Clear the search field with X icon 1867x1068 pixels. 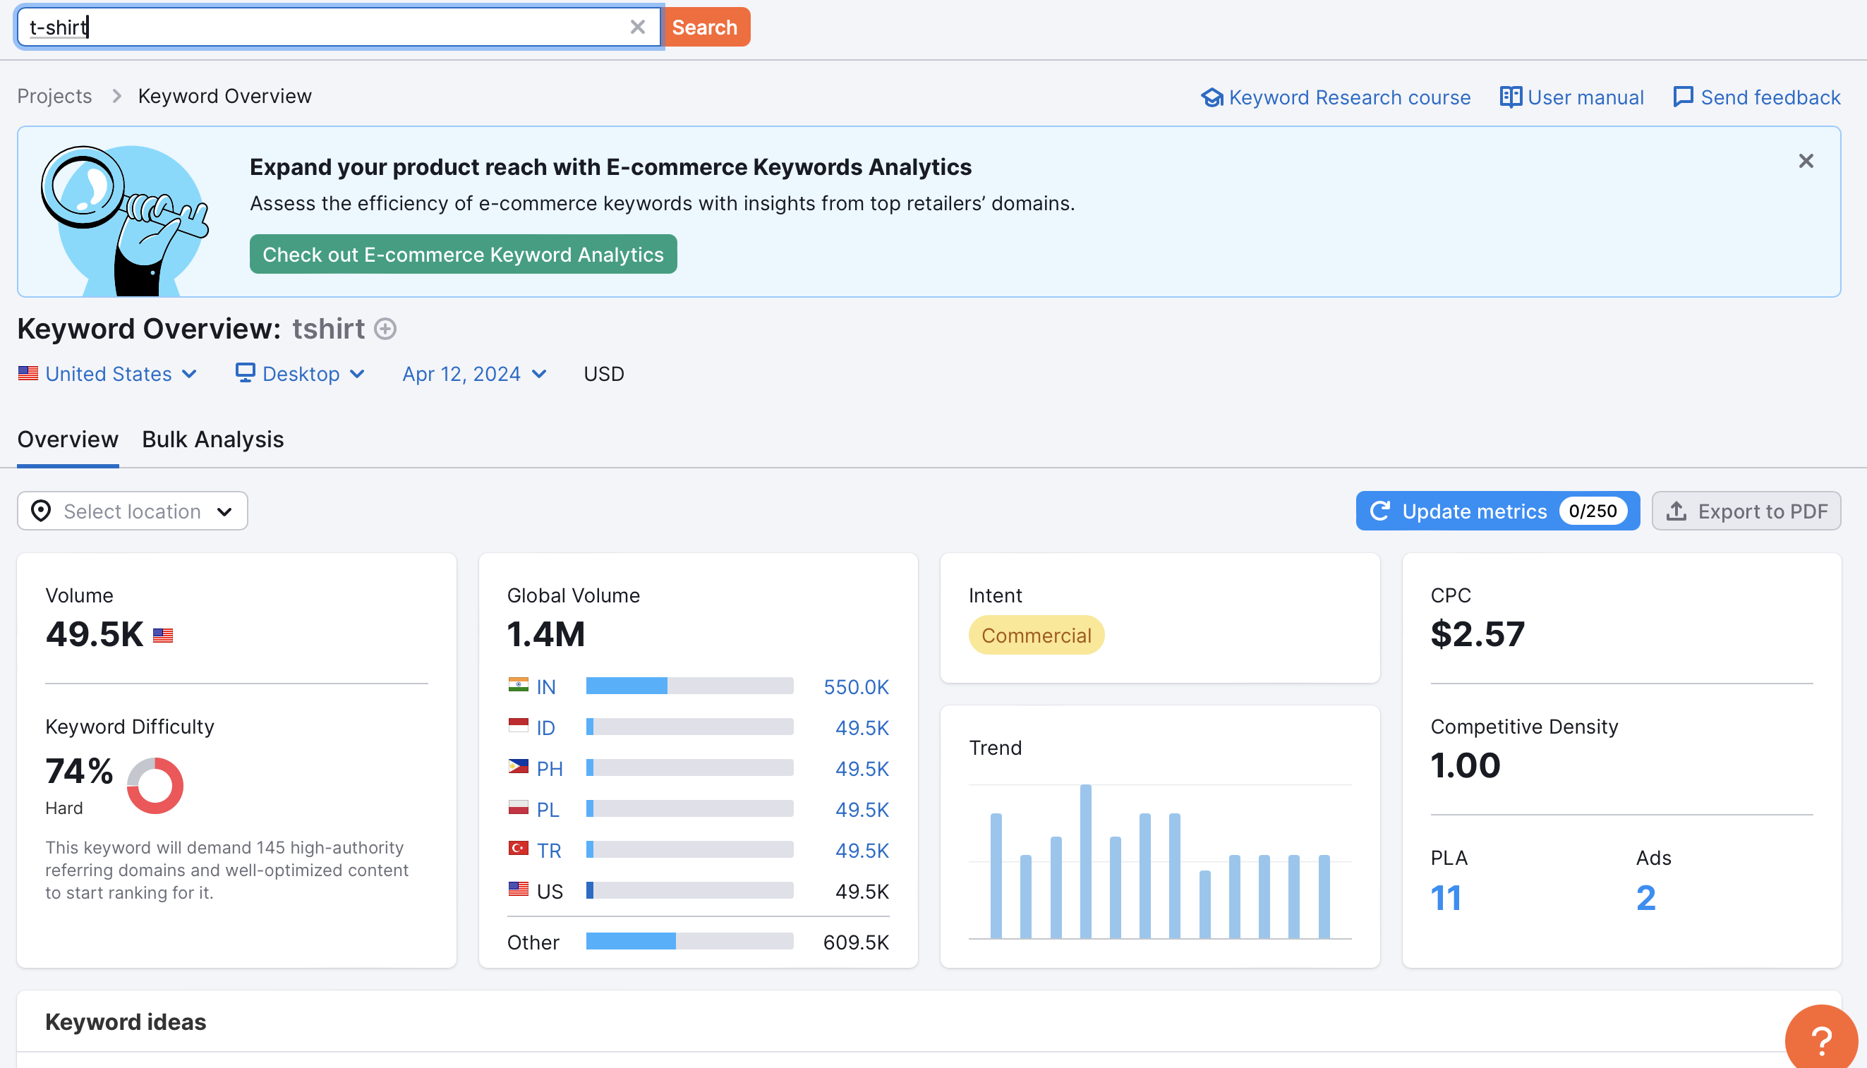pyautogui.click(x=636, y=27)
